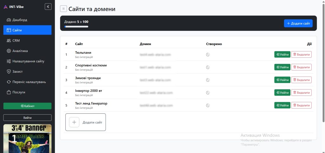Open the Дашборд menu item
Image resolution: width=325 pixels, height=153 pixels.
pos(27,20)
